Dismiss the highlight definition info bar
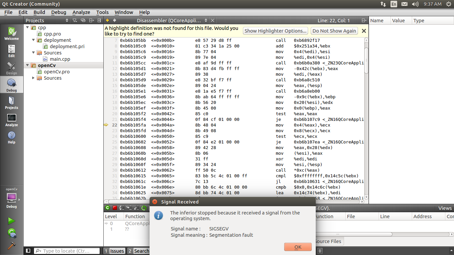Screen dimensions: 454x255 pyautogui.click(x=364, y=31)
